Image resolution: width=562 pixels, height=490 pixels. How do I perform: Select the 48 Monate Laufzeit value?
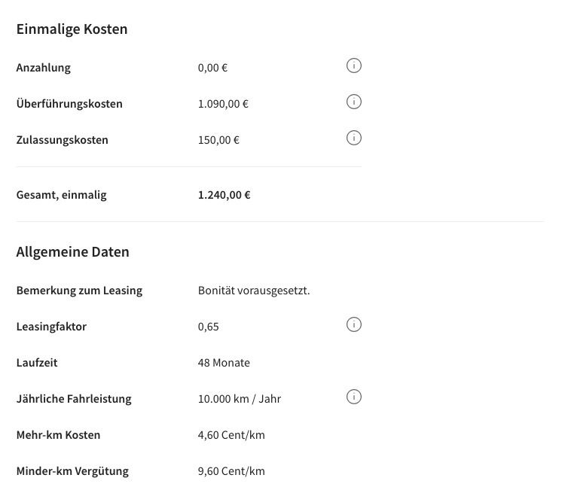point(224,363)
